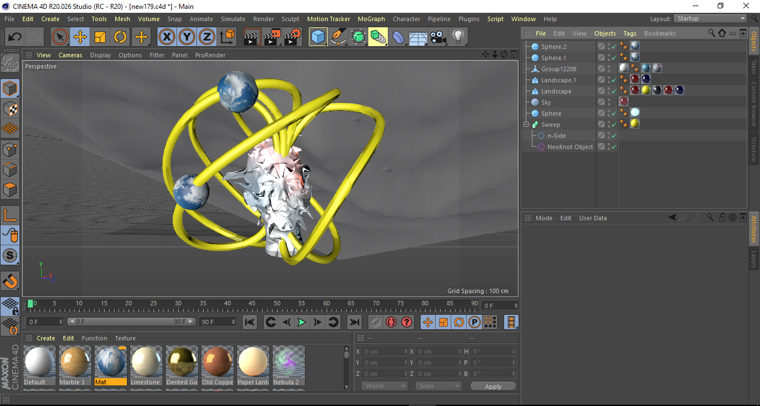Click the Play Forward button

pos(301,322)
